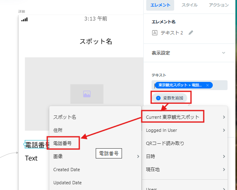Click the signal strength icon in the status bar
The width and height of the screenshot is (237, 190).
click(25, 19)
